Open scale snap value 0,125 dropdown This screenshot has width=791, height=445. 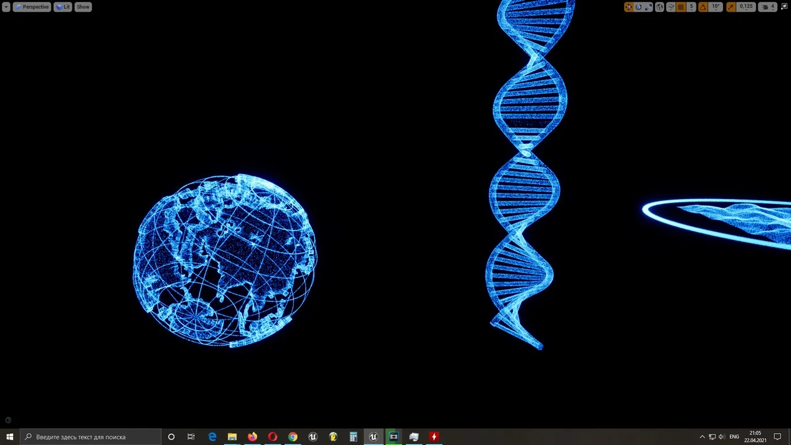click(747, 7)
